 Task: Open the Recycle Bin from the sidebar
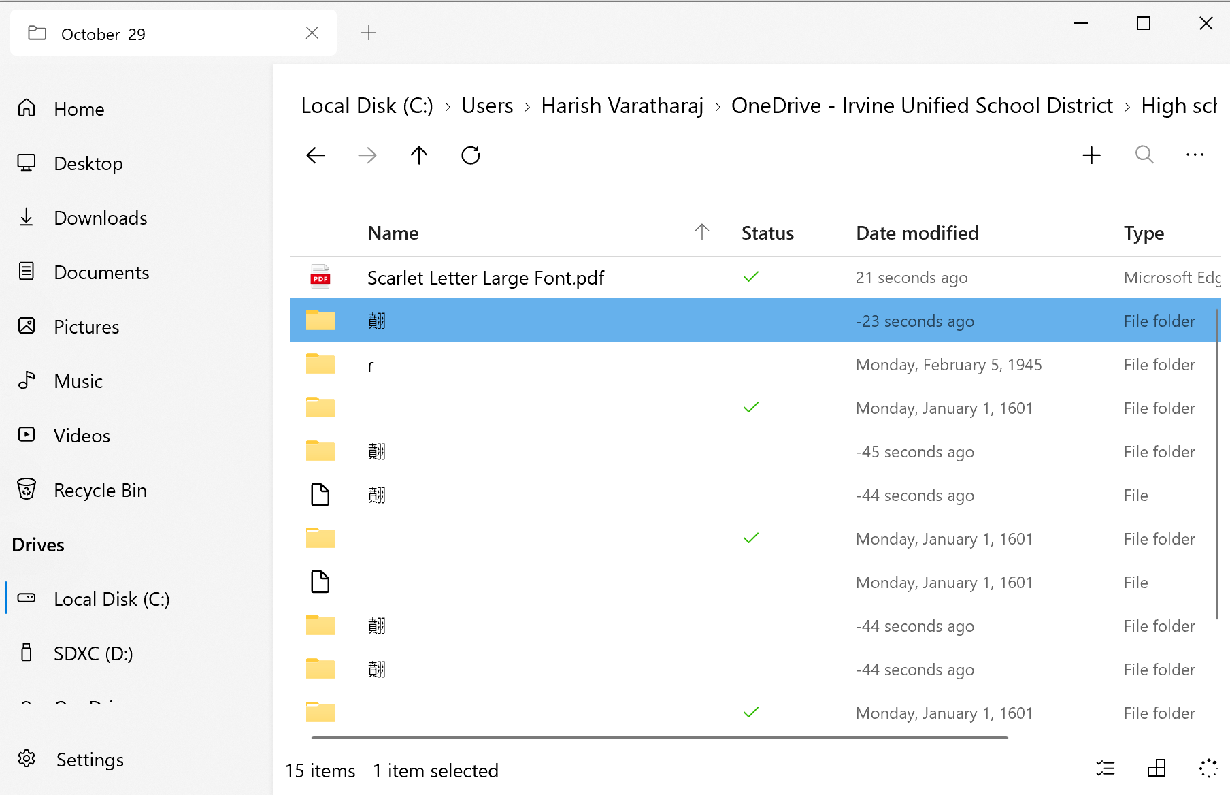[100, 490]
